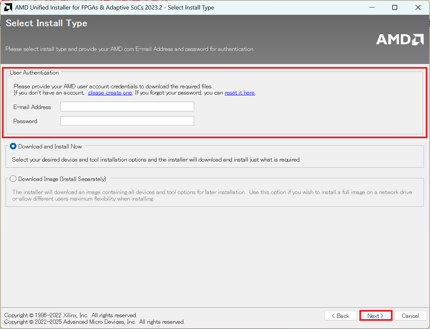
Task: Minimize the installer window
Action: (372, 7)
